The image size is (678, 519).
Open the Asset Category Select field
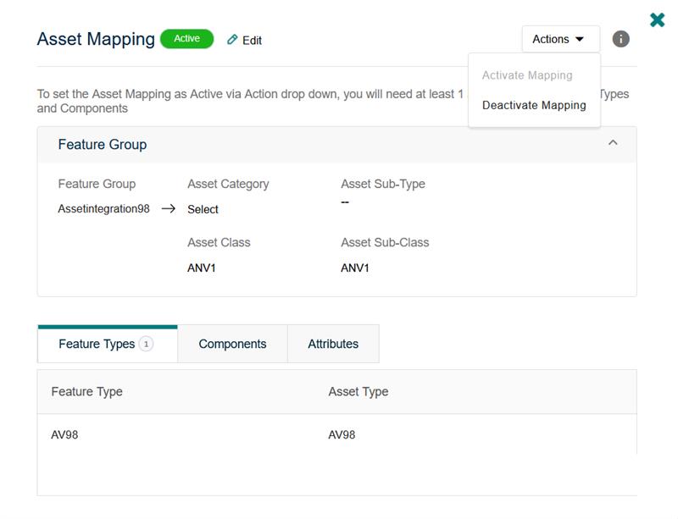[203, 209]
